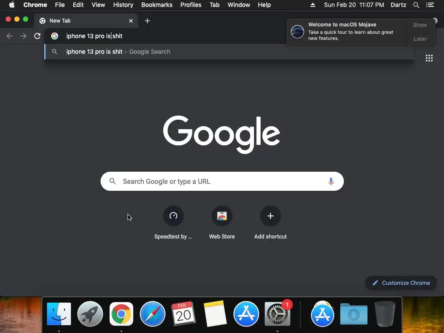Open the Bookmarks menu
Viewport: 444px width, 333px height.
[x=157, y=5]
